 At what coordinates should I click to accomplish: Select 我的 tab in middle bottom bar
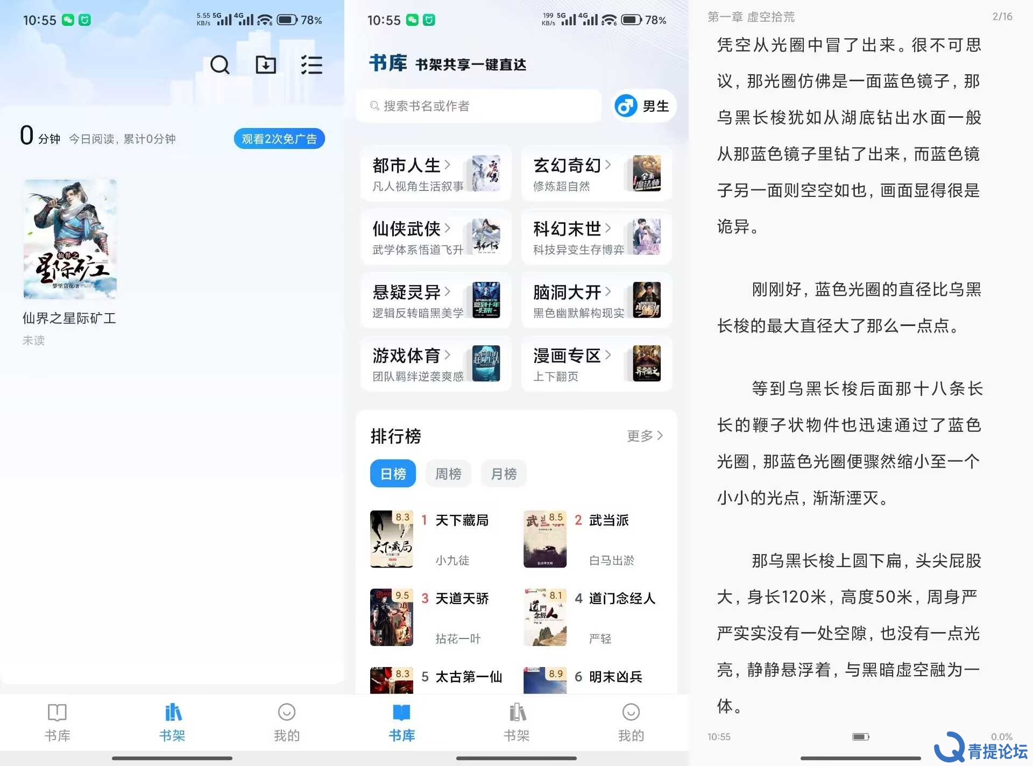coord(631,722)
